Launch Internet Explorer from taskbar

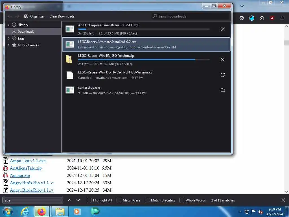[x=25, y=211]
